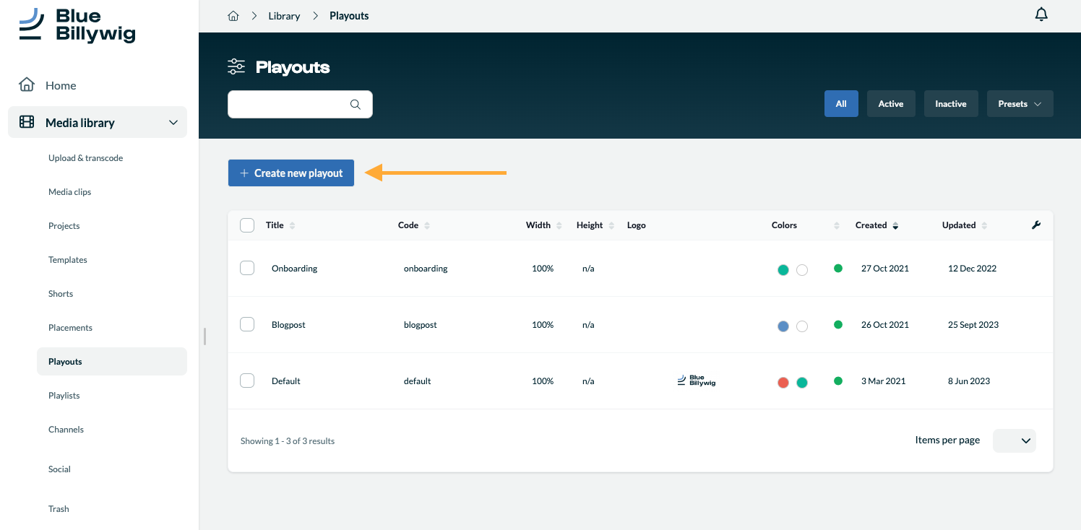Click the '12 Dec 2022' updated date
This screenshot has width=1081, height=530.
(x=972, y=269)
